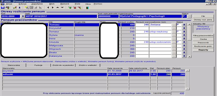
Task: Open status list arrow for Katarzyna row
Action: pyautogui.click(x=184, y=56)
